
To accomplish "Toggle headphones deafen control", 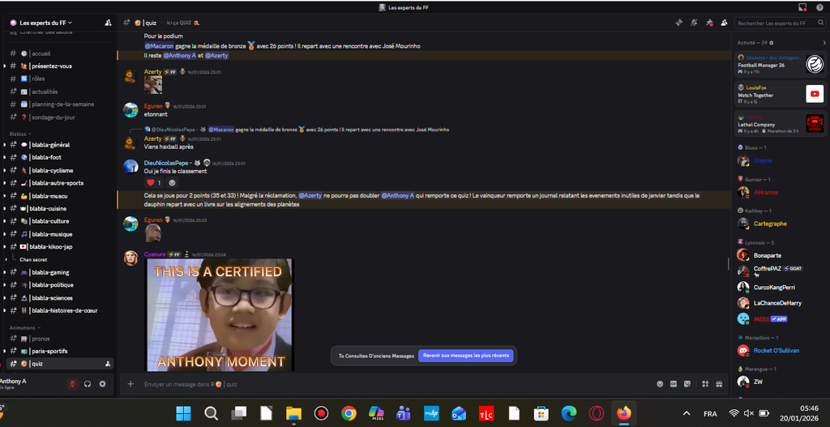I will pos(88,383).
